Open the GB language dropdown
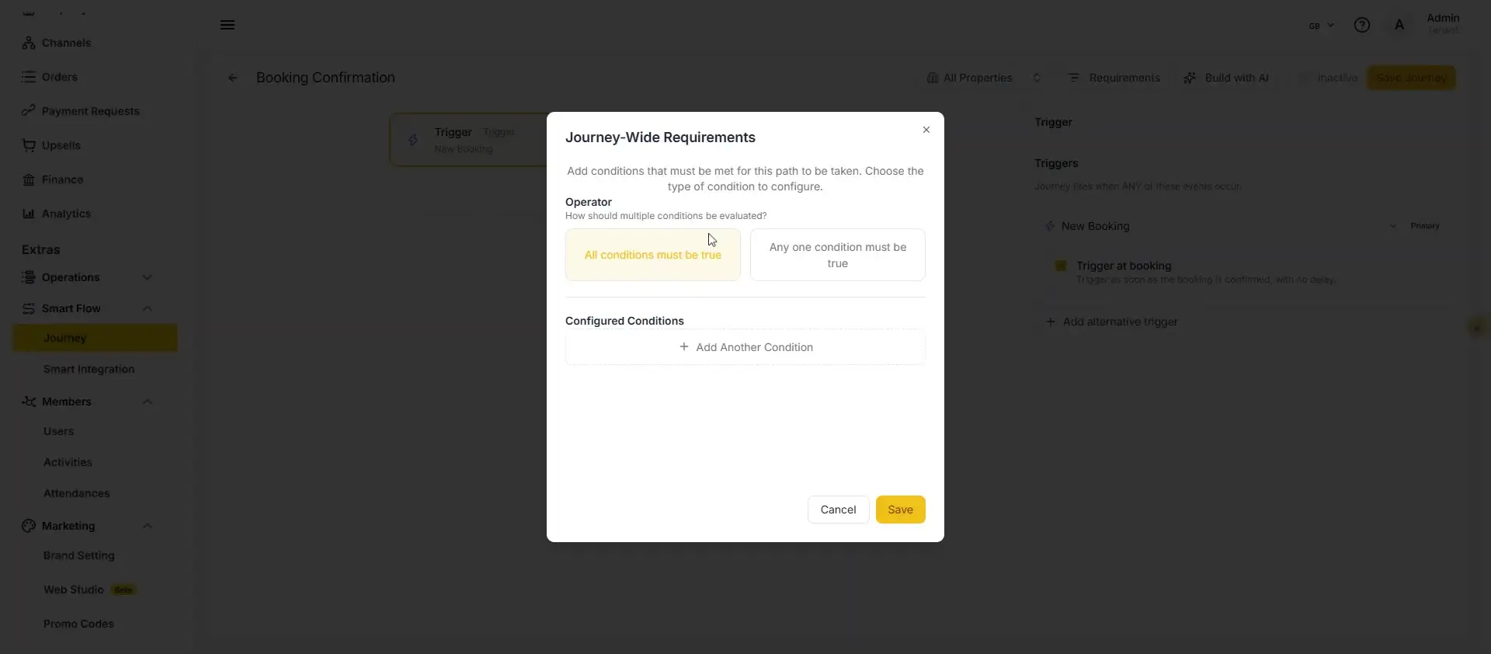 (x=1321, y=26)
